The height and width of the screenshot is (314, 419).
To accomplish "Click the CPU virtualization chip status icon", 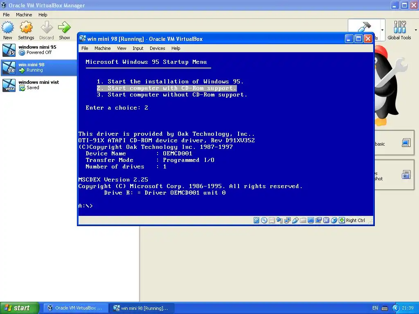I will [x=326, y=220].
